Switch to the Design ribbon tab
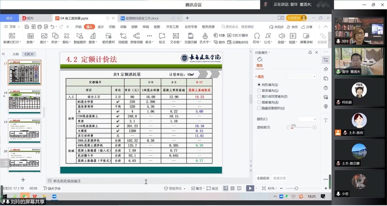 coord(101,27)
